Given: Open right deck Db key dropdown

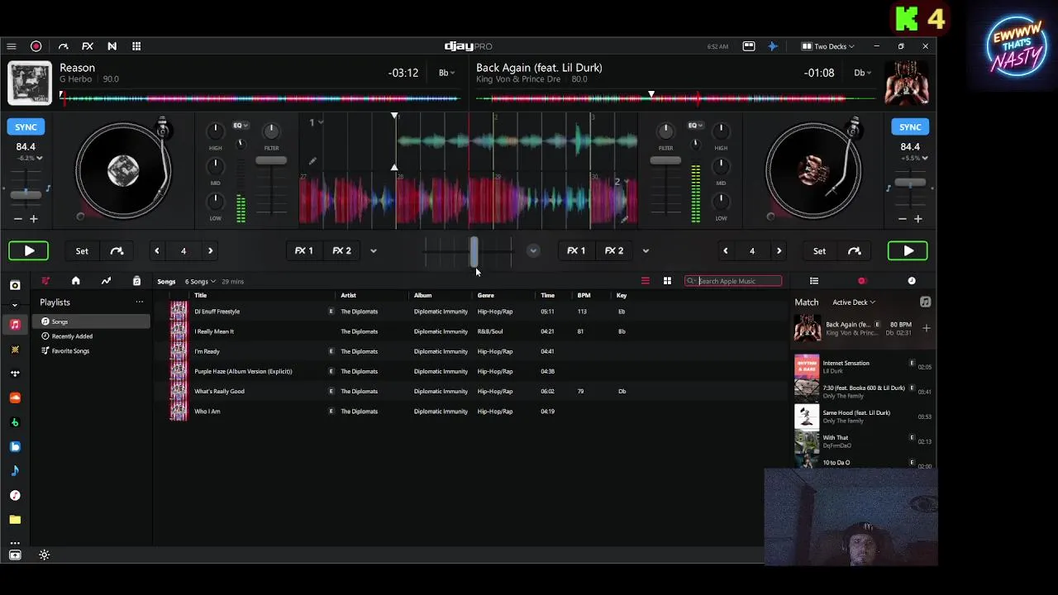Looking at the screenshot, I should pos(863,73).
